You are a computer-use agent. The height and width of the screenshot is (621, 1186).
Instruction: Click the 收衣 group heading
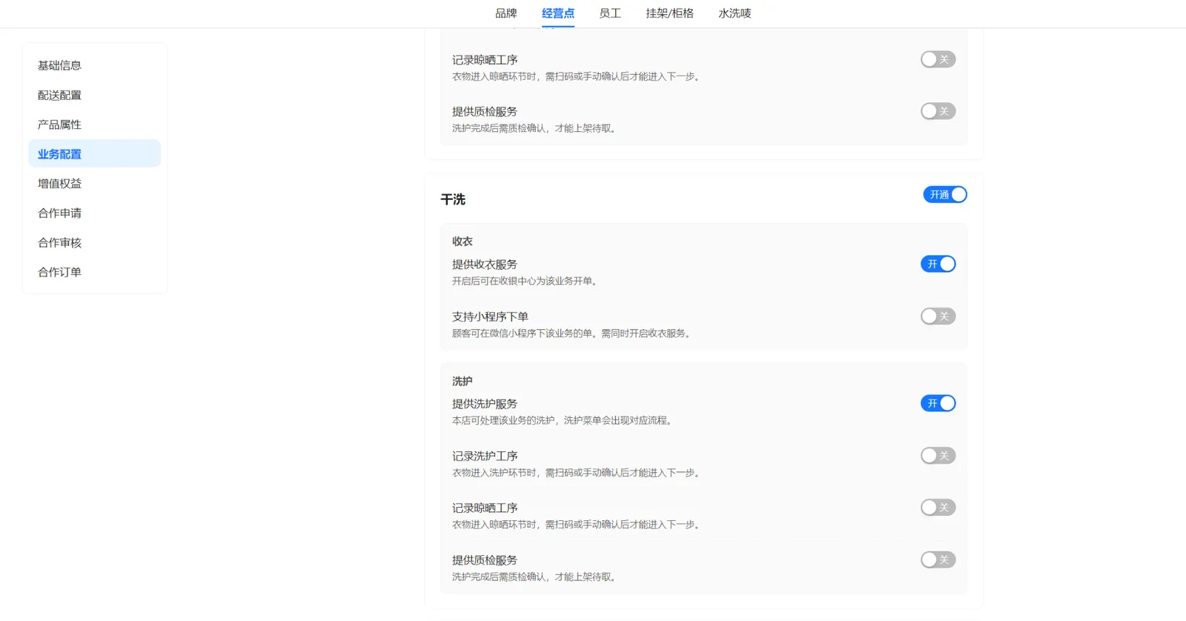pos(462,242)
